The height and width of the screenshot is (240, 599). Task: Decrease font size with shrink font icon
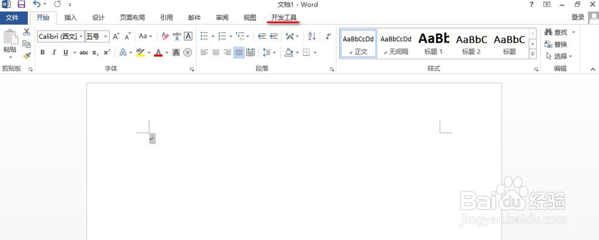(x=128, y=37)
